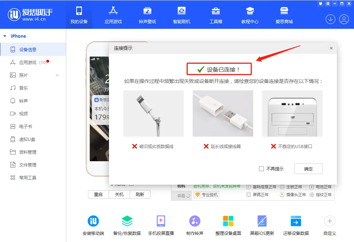Open 屏蔽iOS更新 tool icon
354x242 pixels.
[x=262, y=221]
